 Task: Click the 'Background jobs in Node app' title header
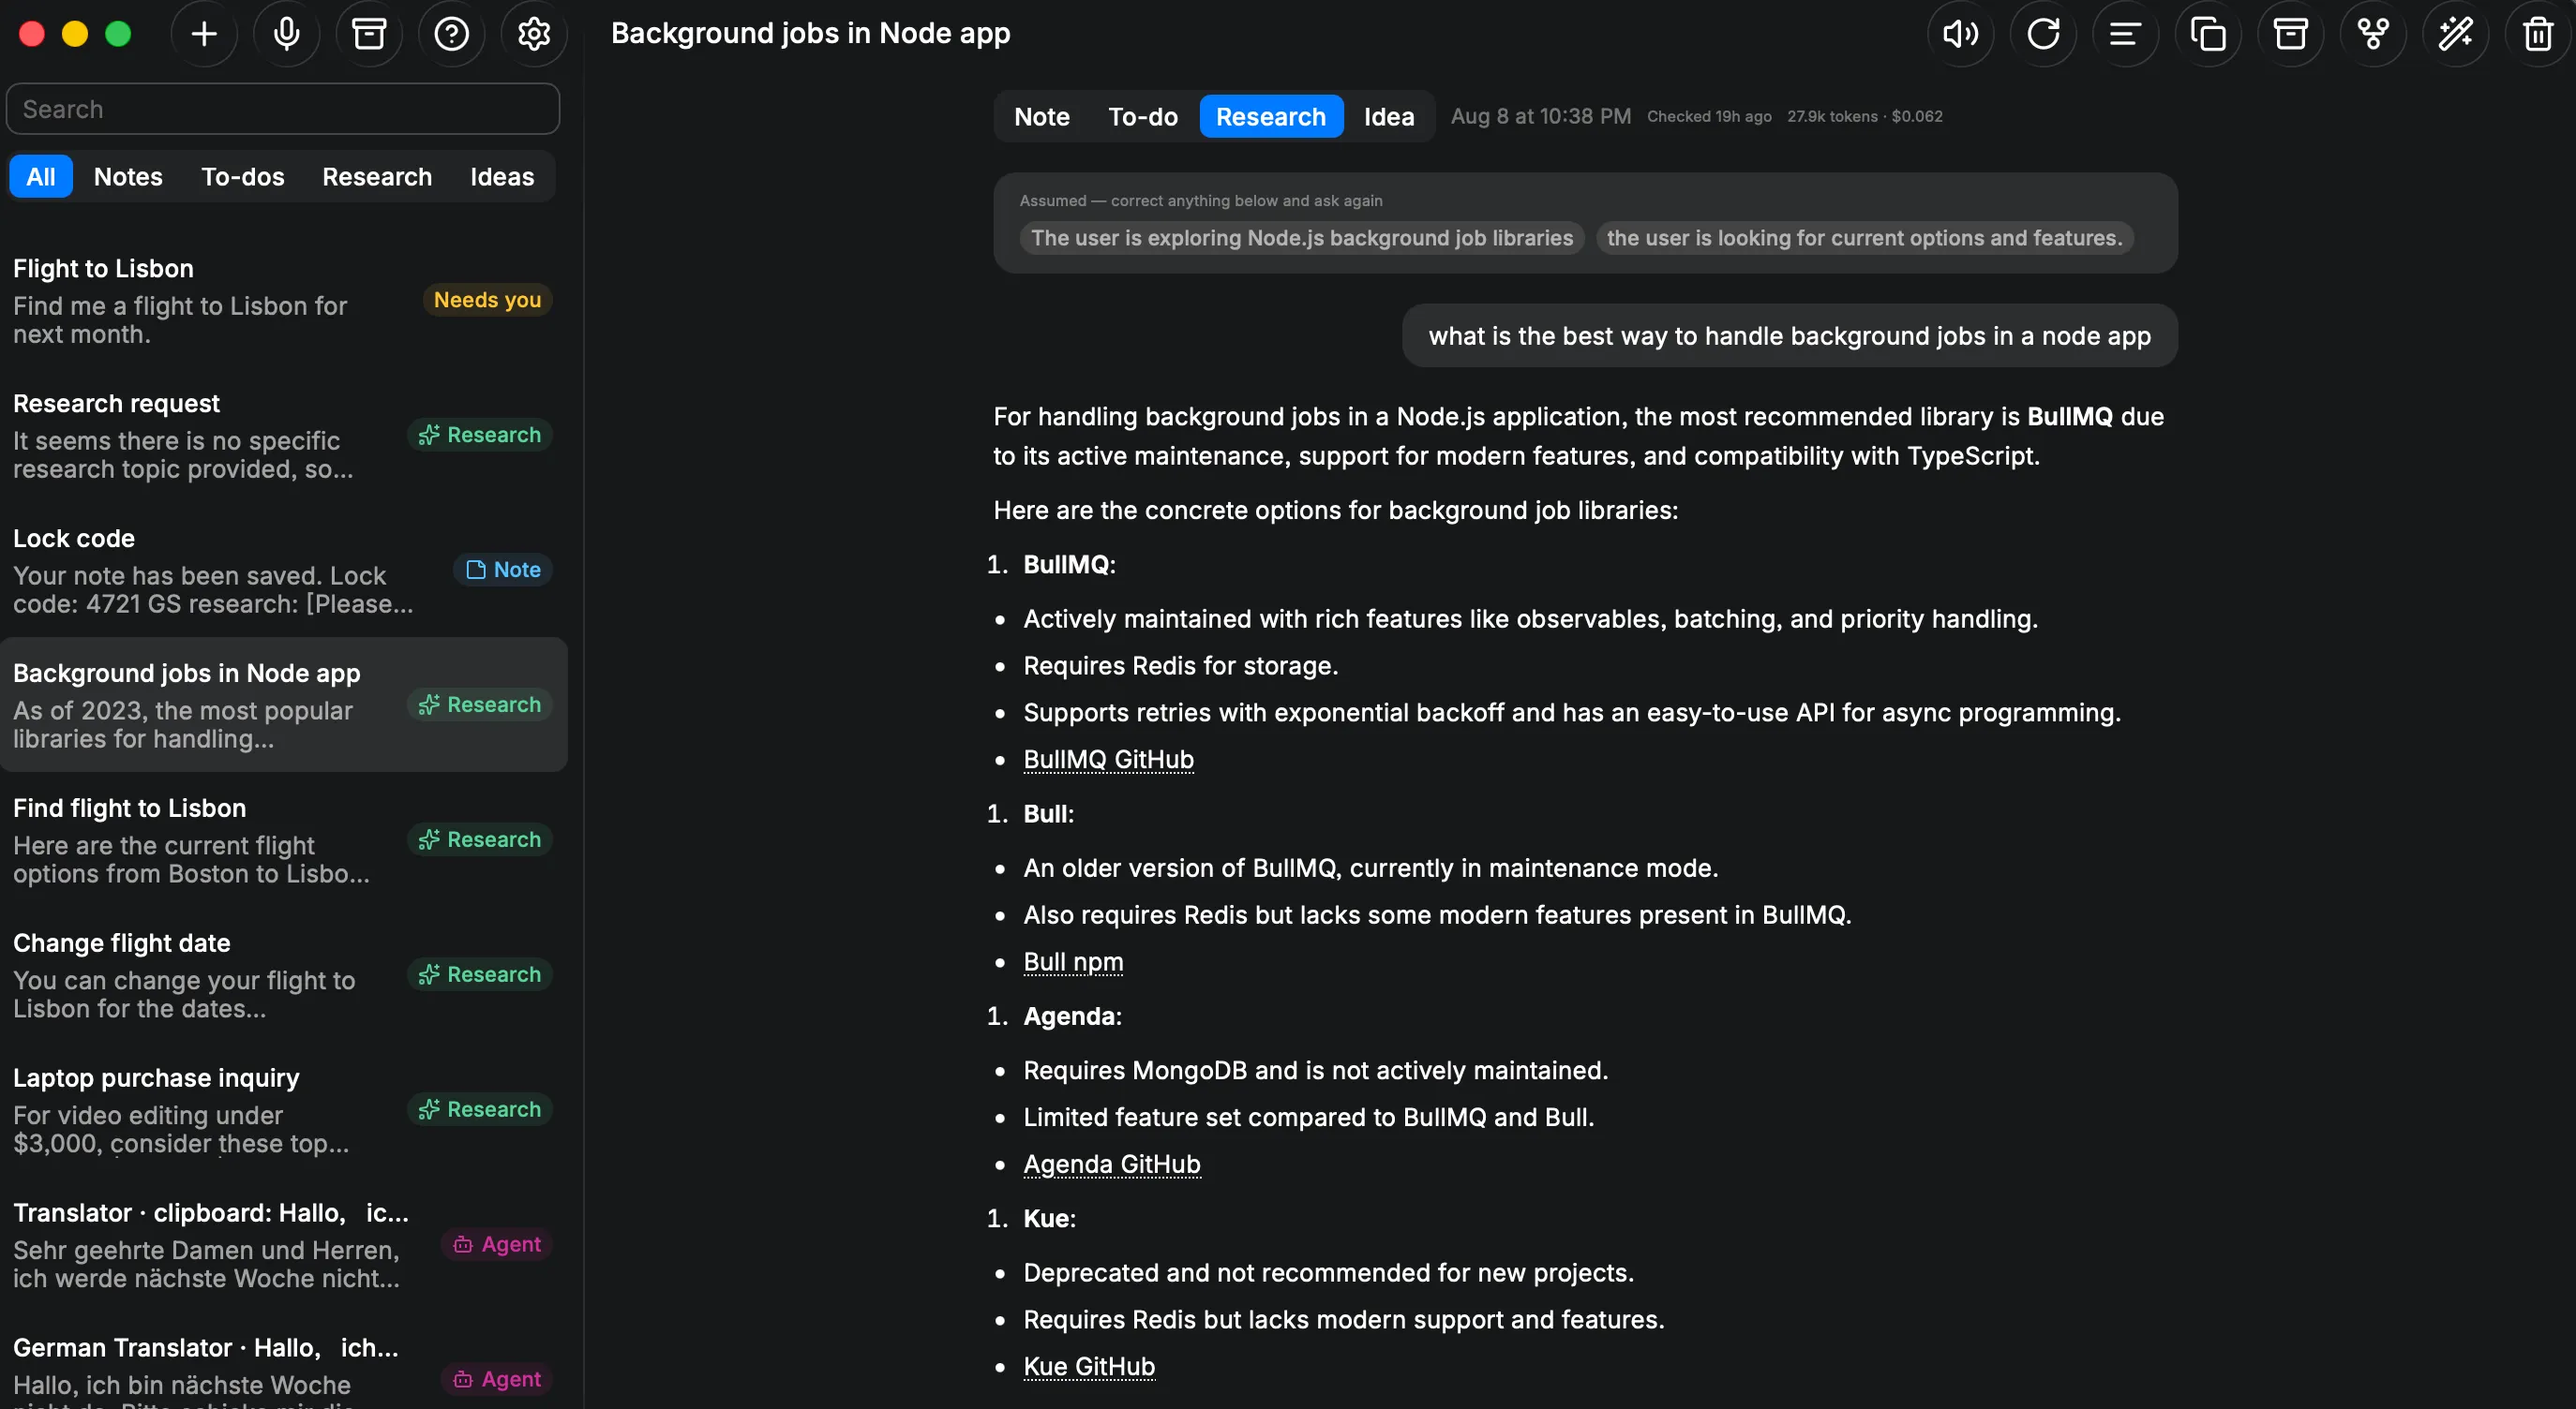[810, 34]
